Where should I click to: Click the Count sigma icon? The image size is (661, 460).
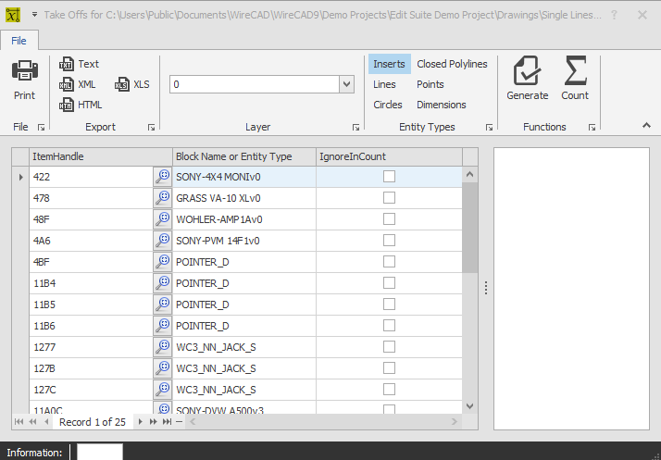point(575,71)
